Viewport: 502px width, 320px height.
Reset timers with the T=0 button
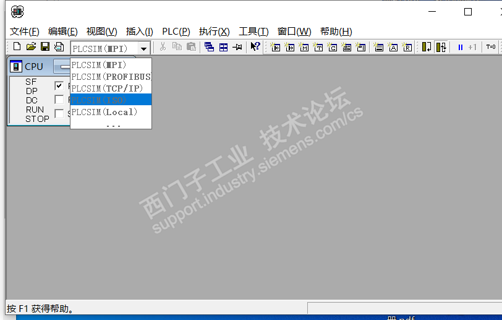(491, 47)
